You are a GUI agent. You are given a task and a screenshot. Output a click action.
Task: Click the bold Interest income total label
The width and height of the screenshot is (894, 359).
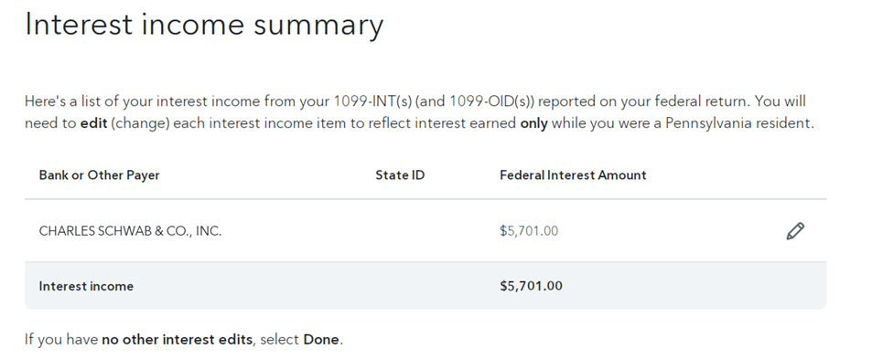tap(86, 286)
